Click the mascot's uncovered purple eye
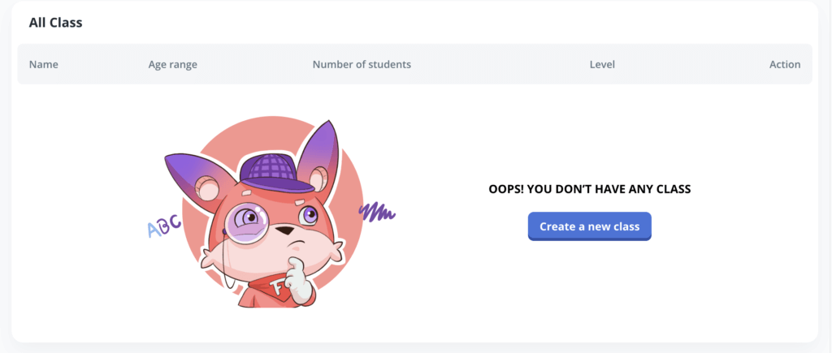 [308, 215]
